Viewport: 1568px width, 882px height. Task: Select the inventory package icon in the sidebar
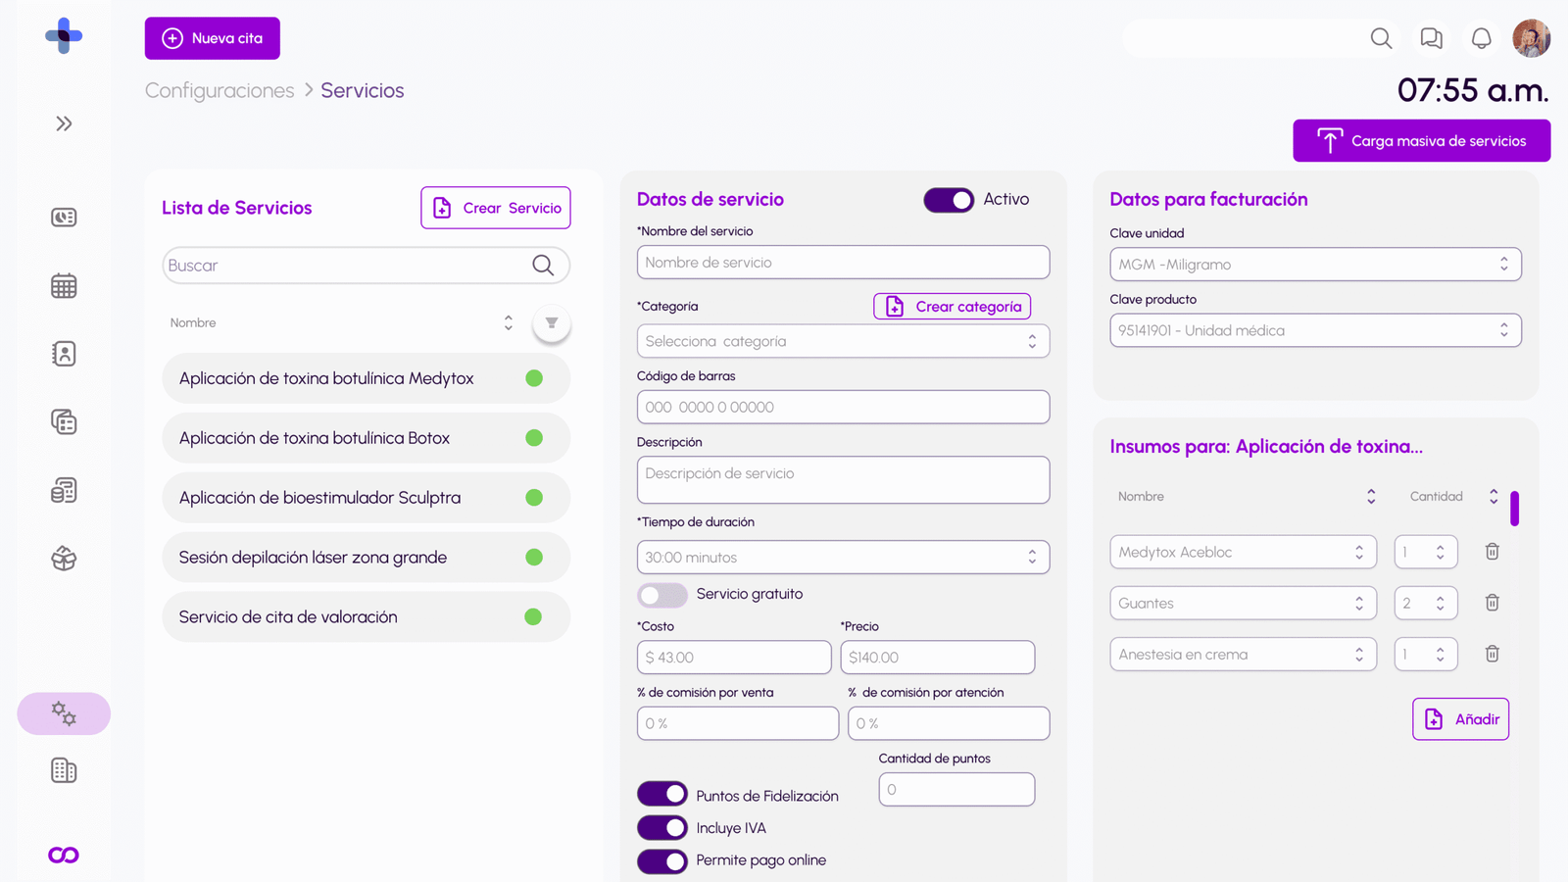pyautogui.click(x=63, y=560)
